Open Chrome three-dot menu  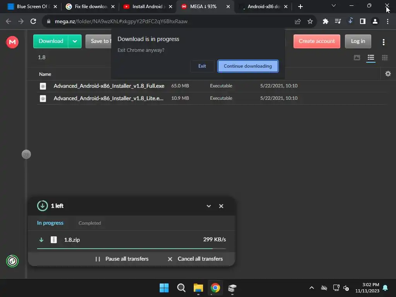(387, 22)
